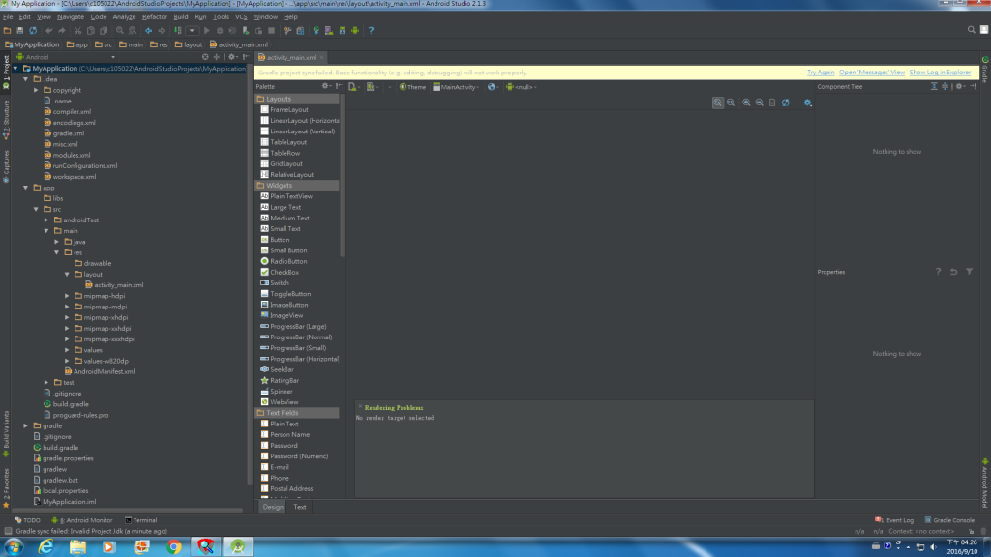Open the run configuration dropdown in toolbar

click(192, 30)
